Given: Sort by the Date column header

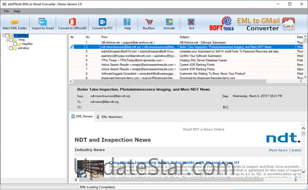Looking at the screenshot, I should tap(300, 37).
